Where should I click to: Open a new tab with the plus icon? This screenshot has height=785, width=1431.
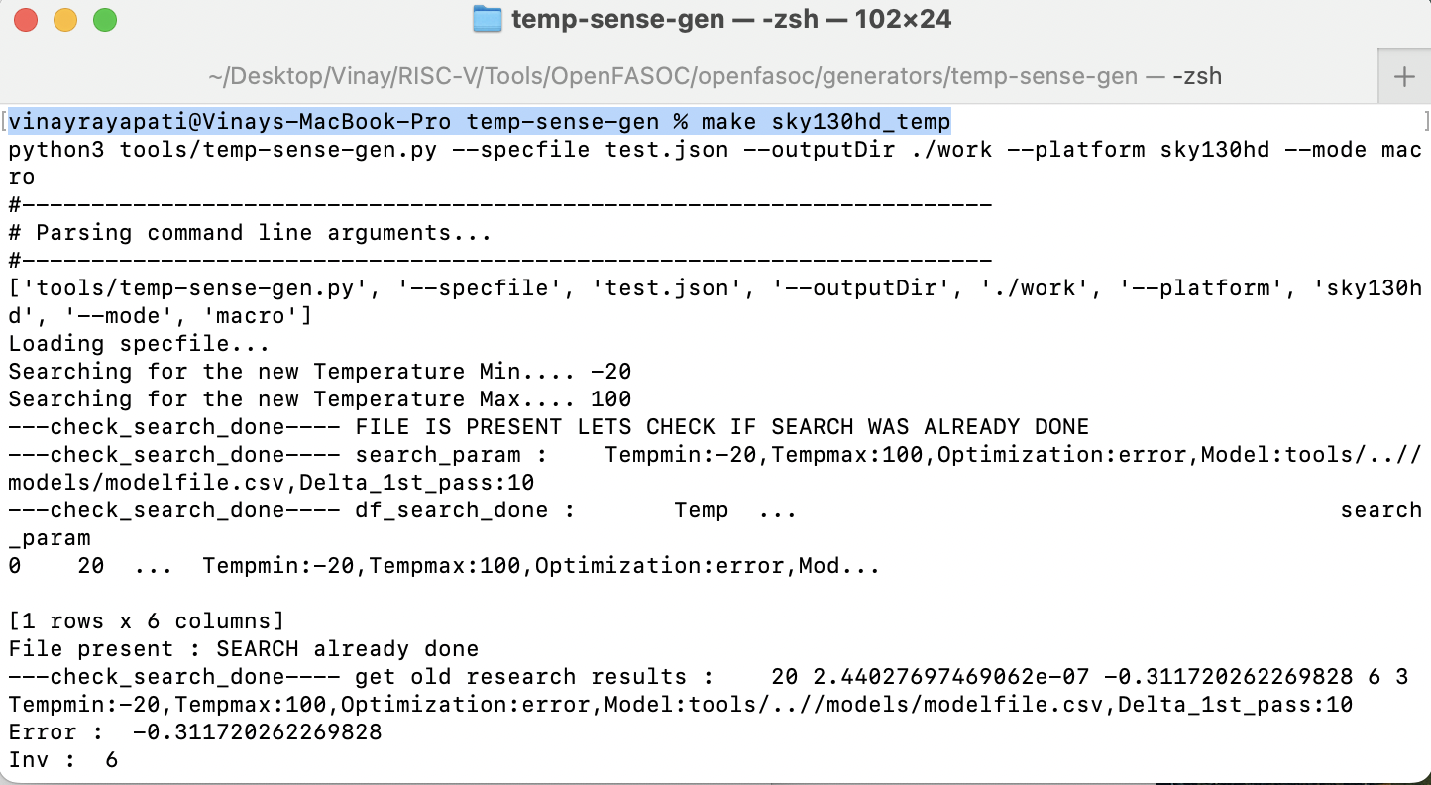1406,75
